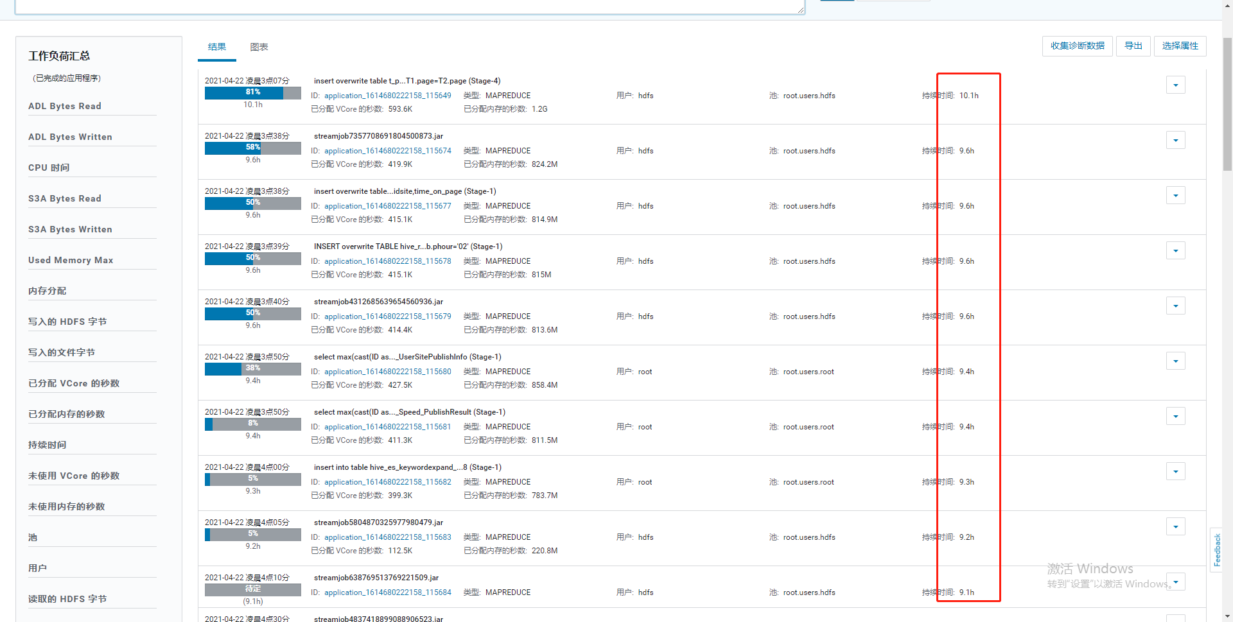Screen dimensions: 1233x622
Task: Click job title INSERT overwrite TABLE hive_r...(Stage-1)
Action: (x=408, y=246)
